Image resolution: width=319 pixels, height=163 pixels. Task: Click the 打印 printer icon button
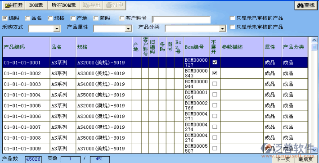pyautogui.click(x=114, y=5)
